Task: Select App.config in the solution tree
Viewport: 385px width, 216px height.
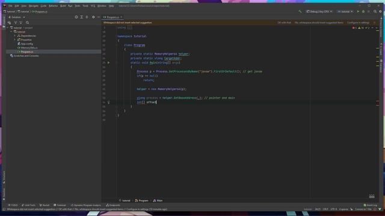Action: (26, 44)
